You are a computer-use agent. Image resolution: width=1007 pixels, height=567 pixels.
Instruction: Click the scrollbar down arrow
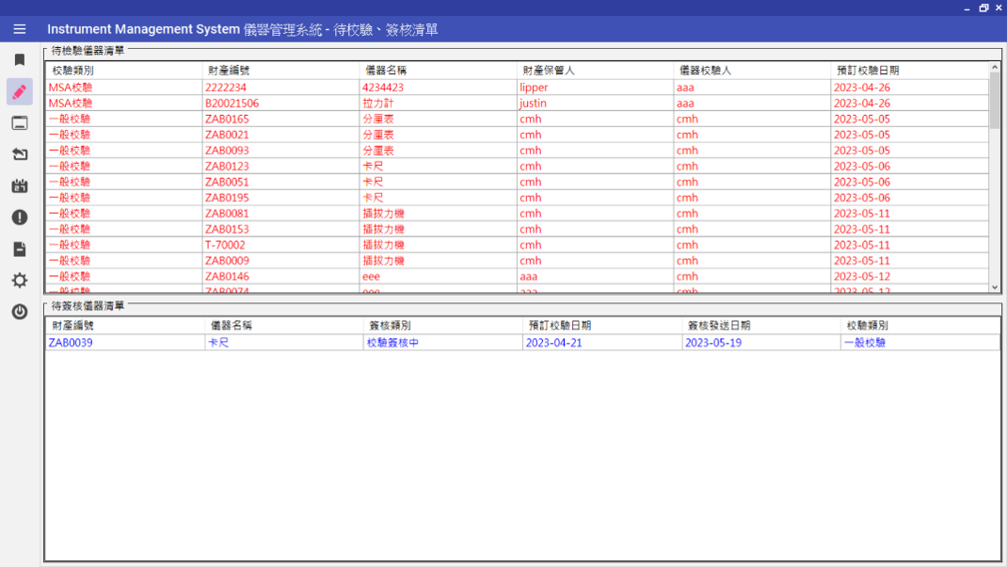click(995, 288)
